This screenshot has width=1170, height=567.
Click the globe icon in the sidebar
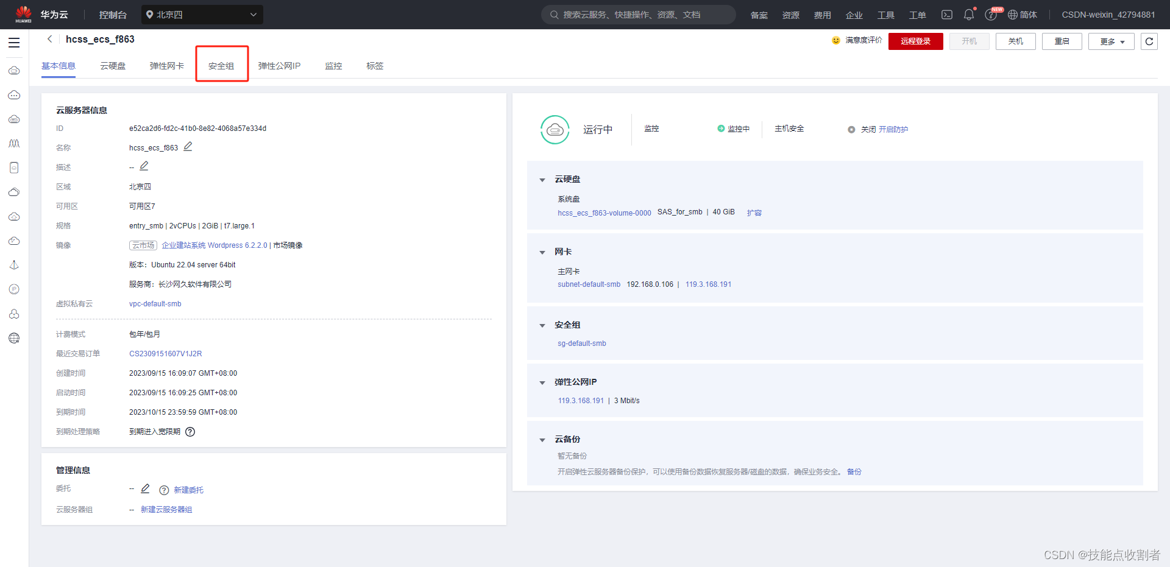(14, 338)
